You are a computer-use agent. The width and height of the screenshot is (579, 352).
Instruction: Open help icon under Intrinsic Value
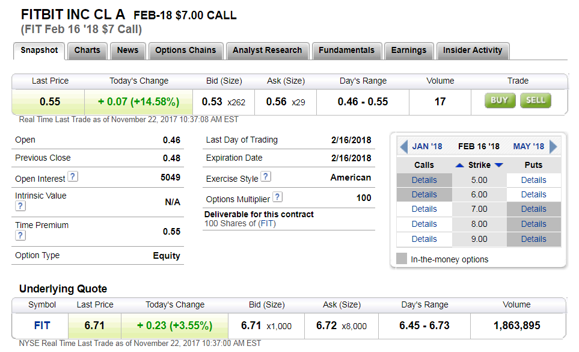click(x=20, y=206)
